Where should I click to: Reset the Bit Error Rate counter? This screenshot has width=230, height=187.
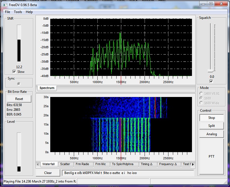click(19, 99)
